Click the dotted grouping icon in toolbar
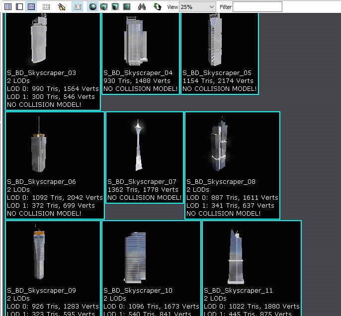 (46, 6)
